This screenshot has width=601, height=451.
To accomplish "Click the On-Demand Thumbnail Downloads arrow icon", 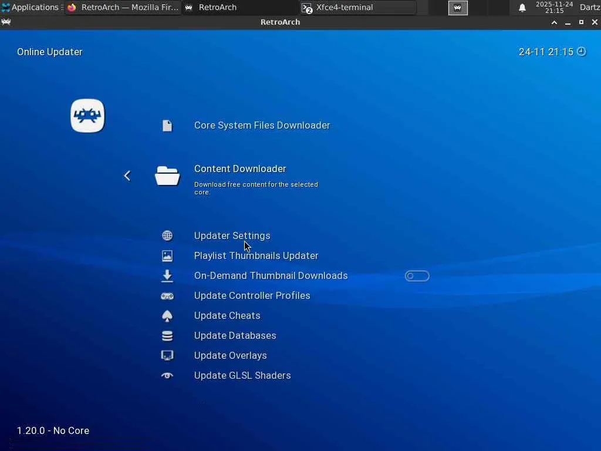I will 167,276.
